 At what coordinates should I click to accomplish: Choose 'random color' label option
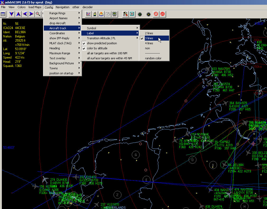point(154,58)
